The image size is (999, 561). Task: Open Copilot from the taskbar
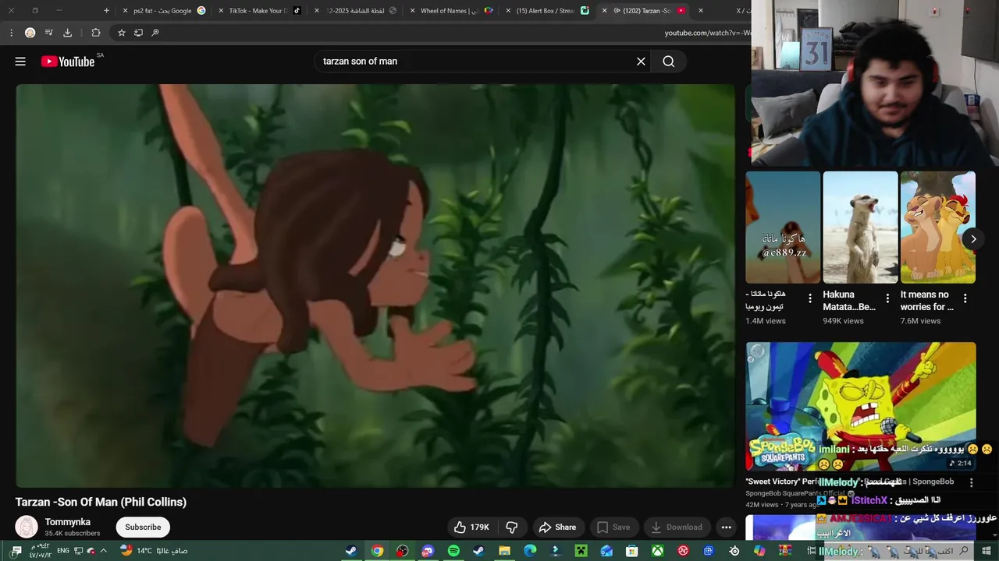(x=759, y=551)
